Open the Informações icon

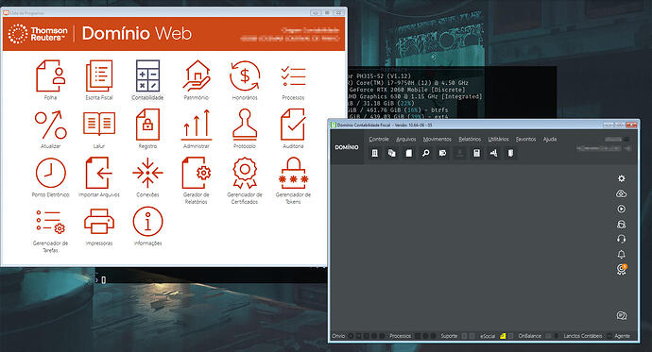click(x=147, y=221)
